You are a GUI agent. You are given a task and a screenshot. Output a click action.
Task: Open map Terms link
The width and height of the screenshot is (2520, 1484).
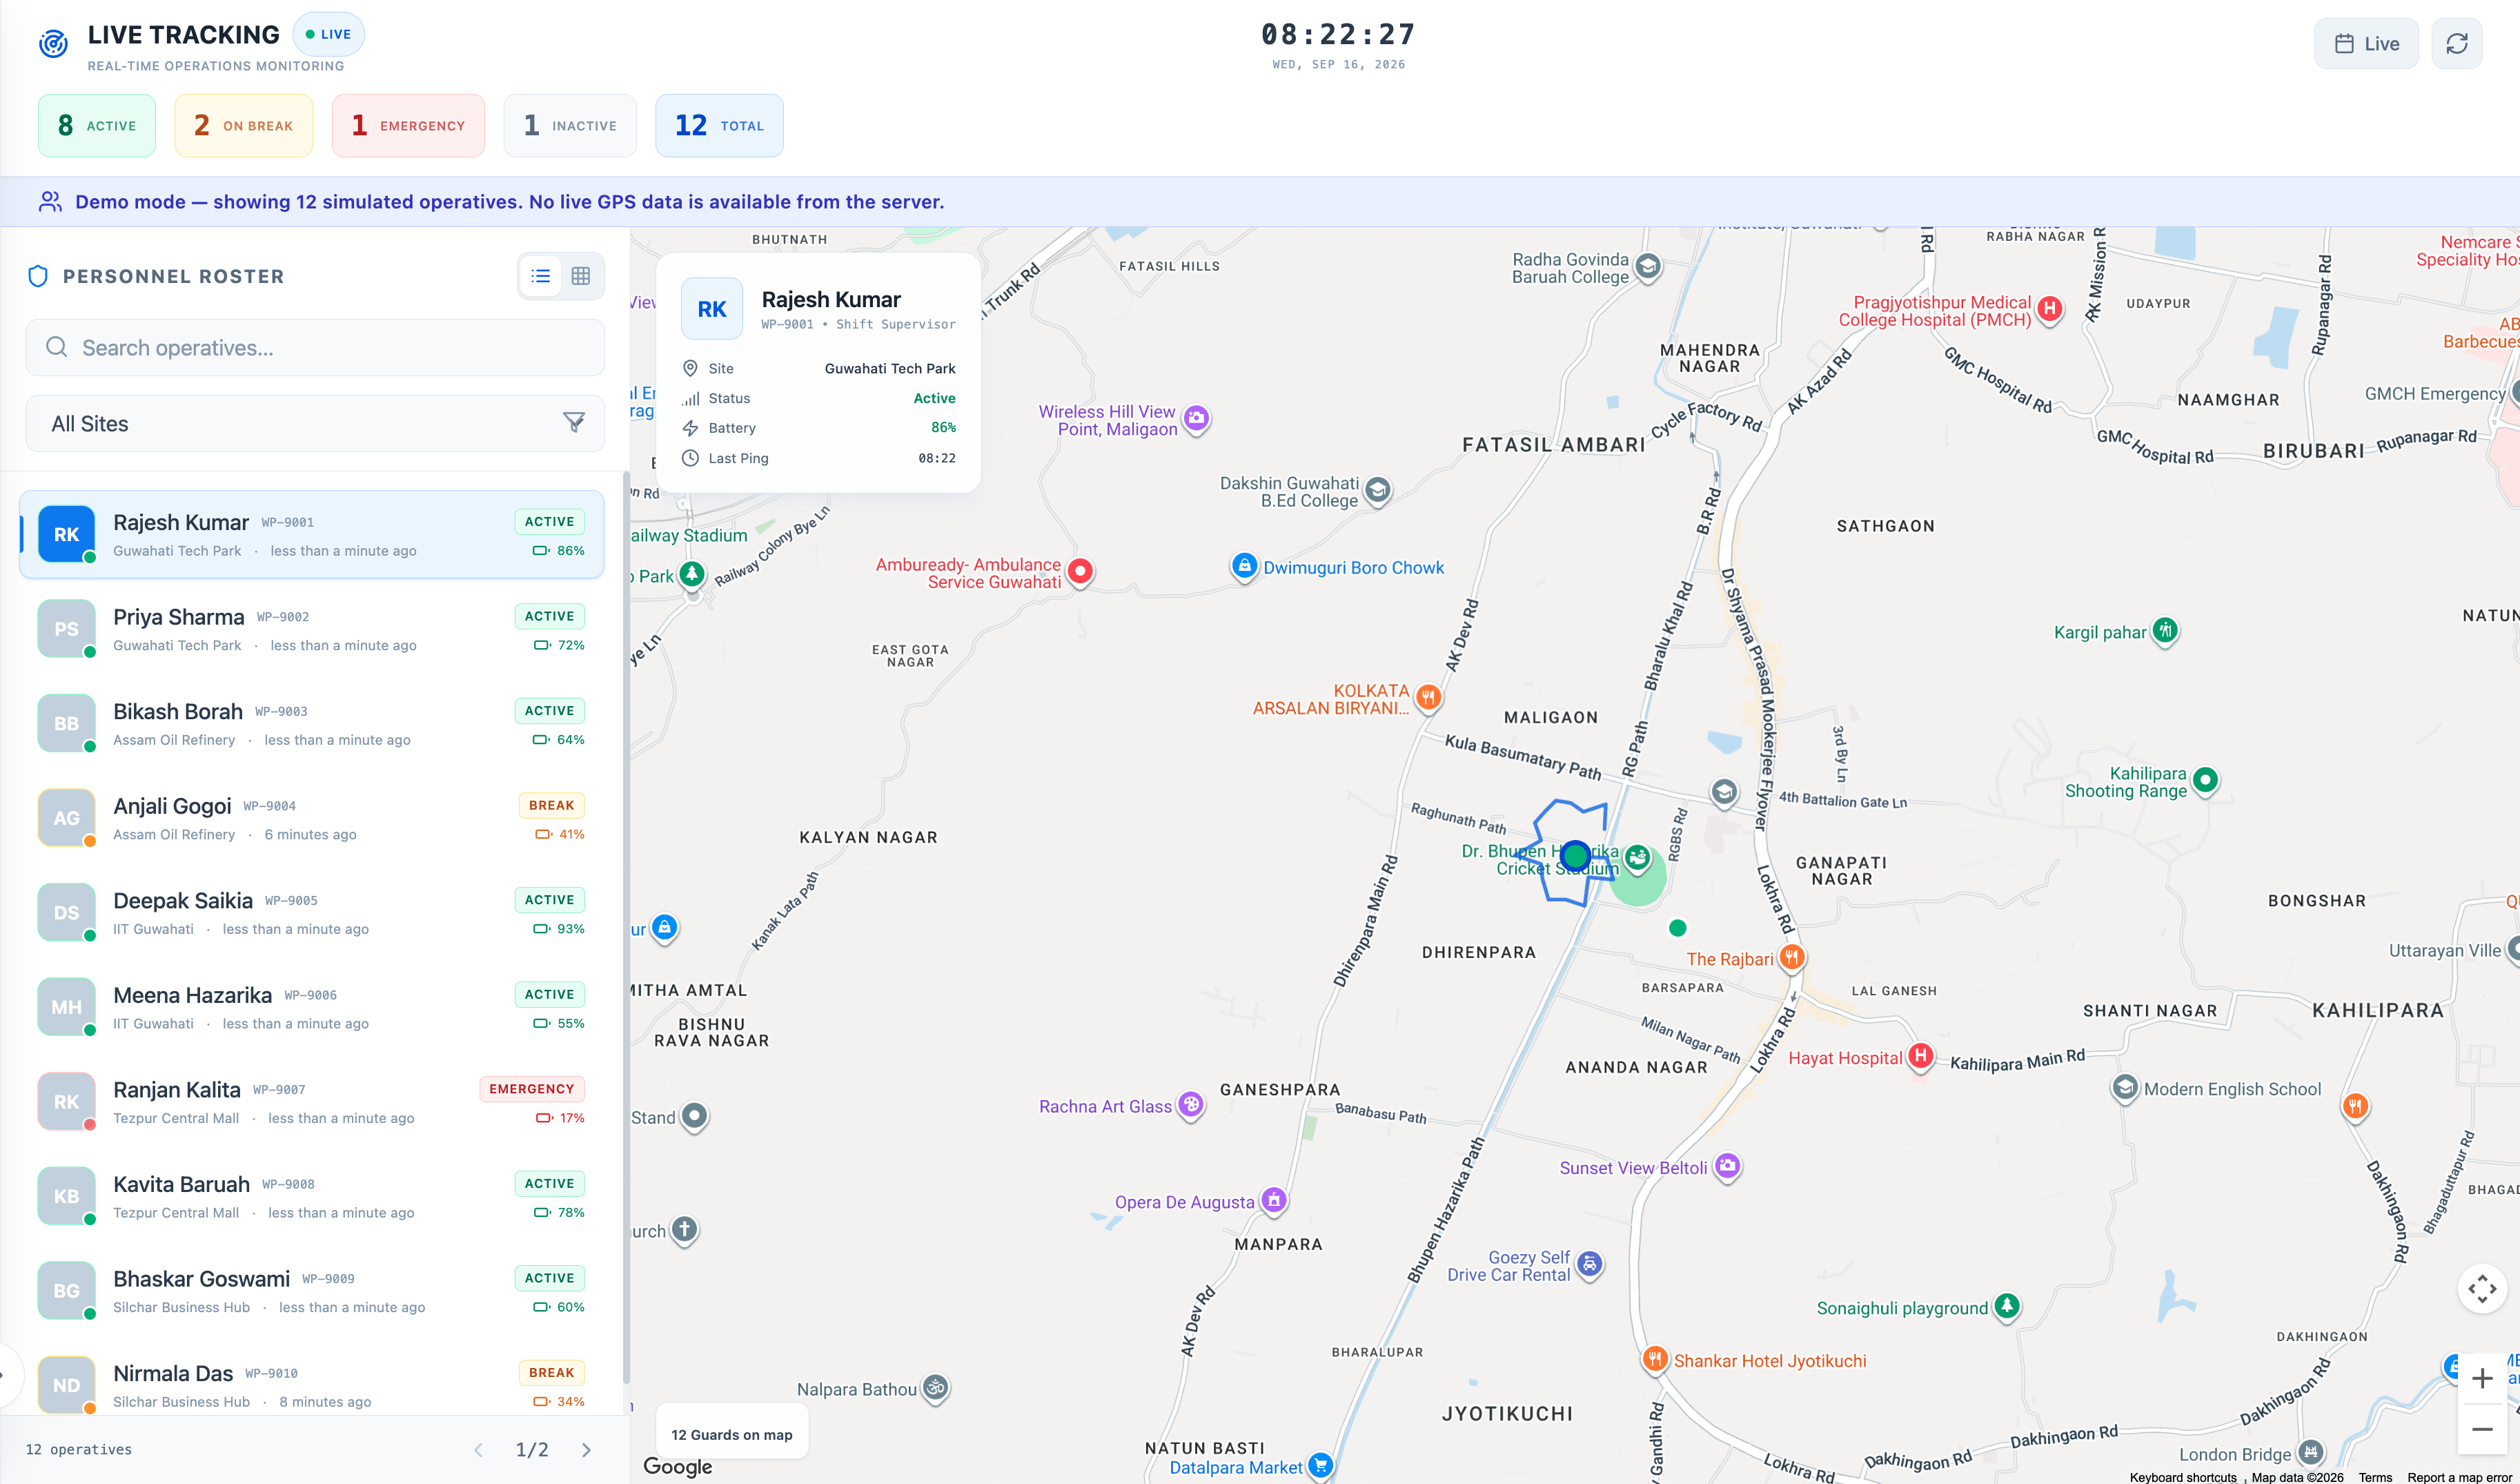(x=2375, y=1477)
